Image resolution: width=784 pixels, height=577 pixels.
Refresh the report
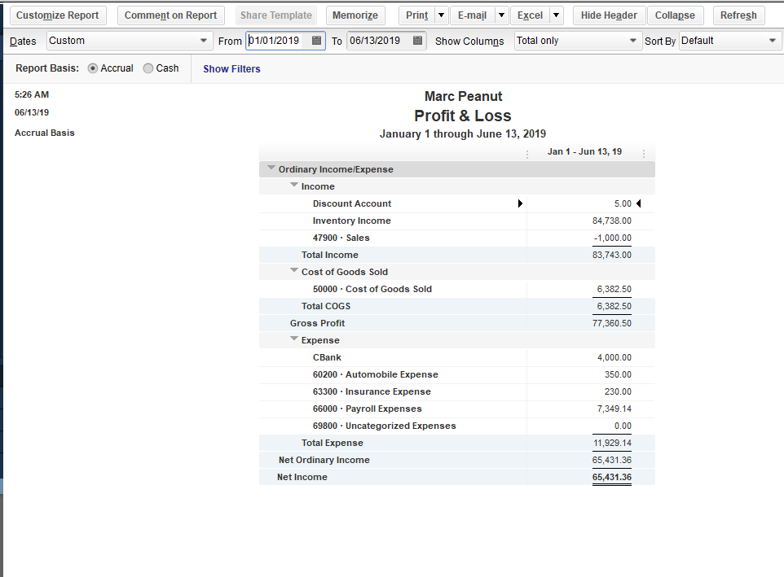click(x=738, y=15)
